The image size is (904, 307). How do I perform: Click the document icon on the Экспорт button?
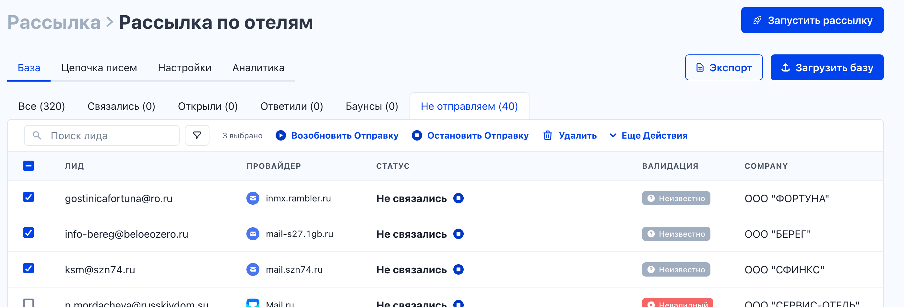point(700,67)
